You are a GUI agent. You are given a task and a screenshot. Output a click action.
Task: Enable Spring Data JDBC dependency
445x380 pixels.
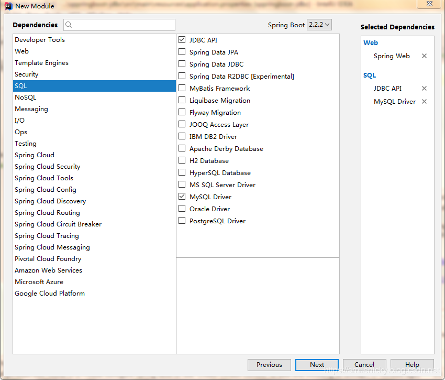[x=182, y=64]
